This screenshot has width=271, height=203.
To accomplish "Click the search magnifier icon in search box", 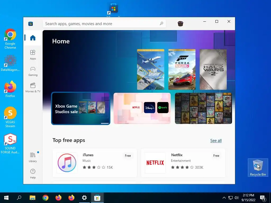I will 161,24.
